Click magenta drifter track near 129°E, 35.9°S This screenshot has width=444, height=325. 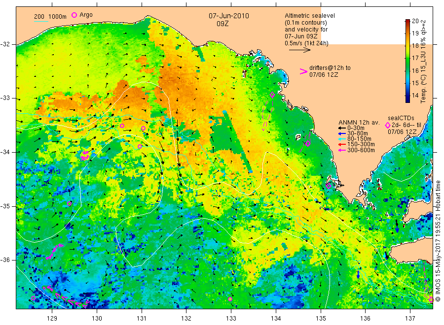tap(54, 252)
